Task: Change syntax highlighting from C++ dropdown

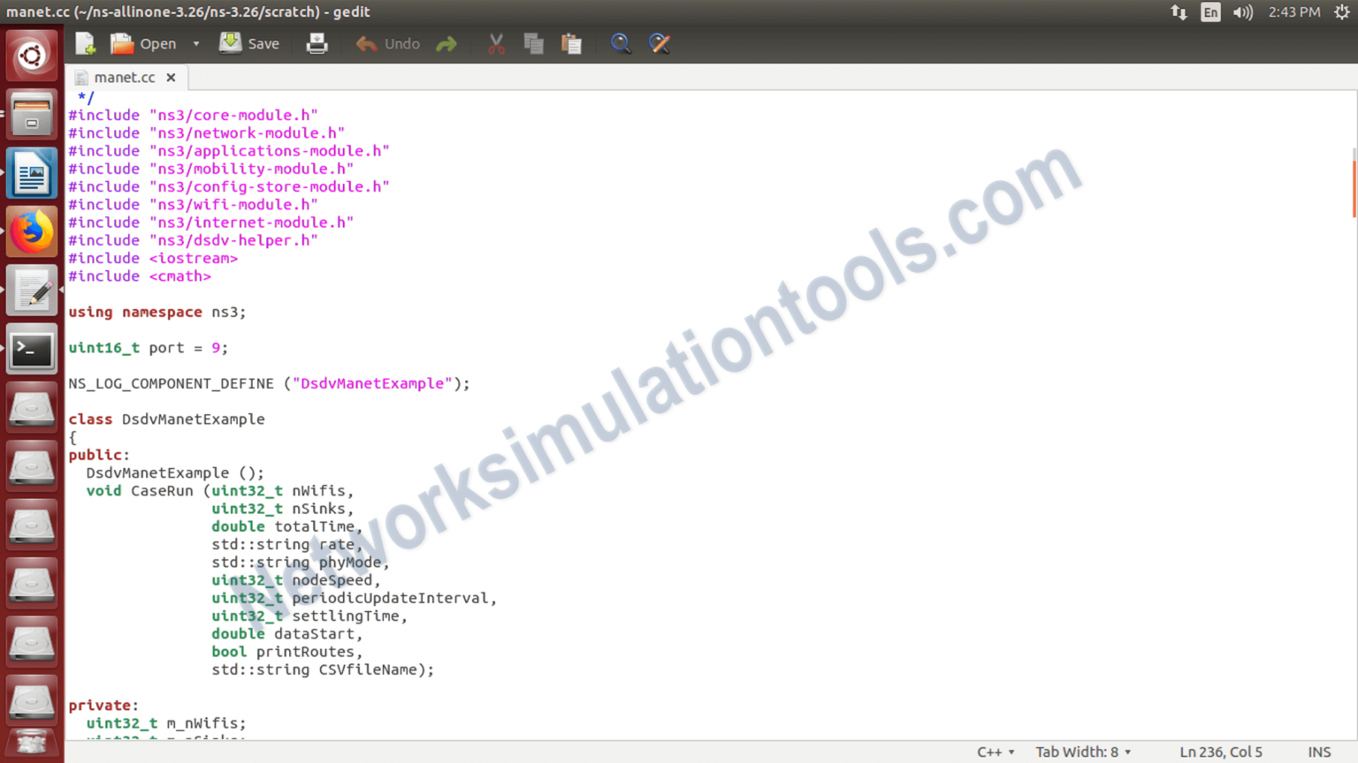Action: [994, 752]
